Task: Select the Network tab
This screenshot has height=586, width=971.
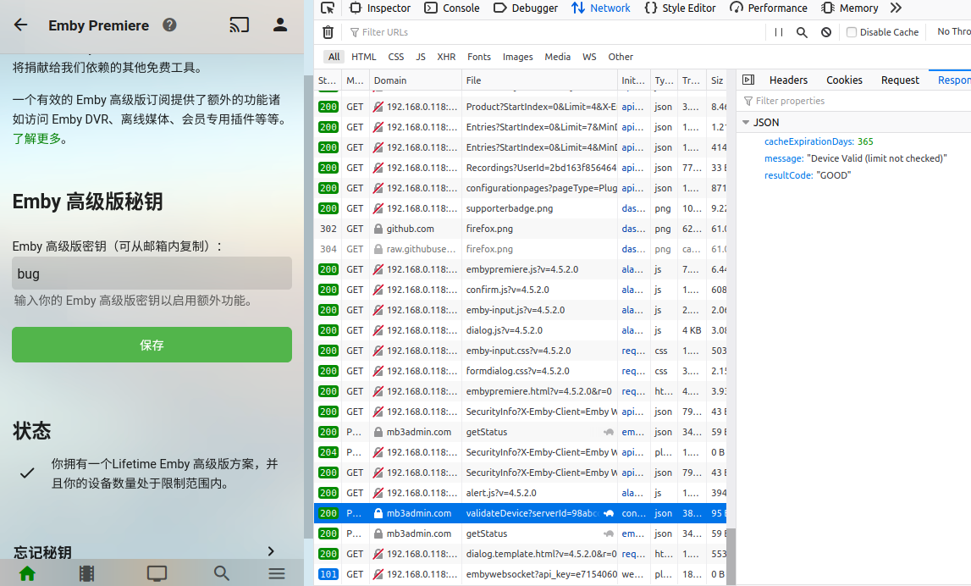Action: tap(601, 8)
